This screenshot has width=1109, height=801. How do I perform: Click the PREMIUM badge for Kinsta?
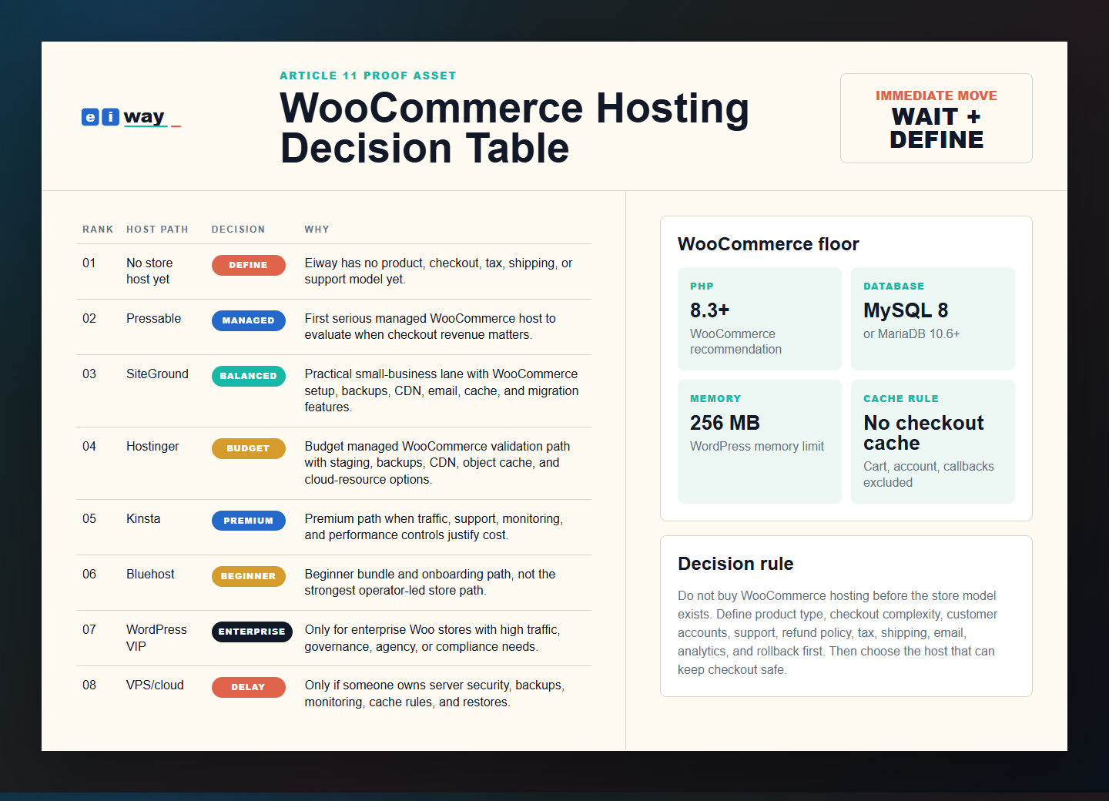tap(248, 521)
